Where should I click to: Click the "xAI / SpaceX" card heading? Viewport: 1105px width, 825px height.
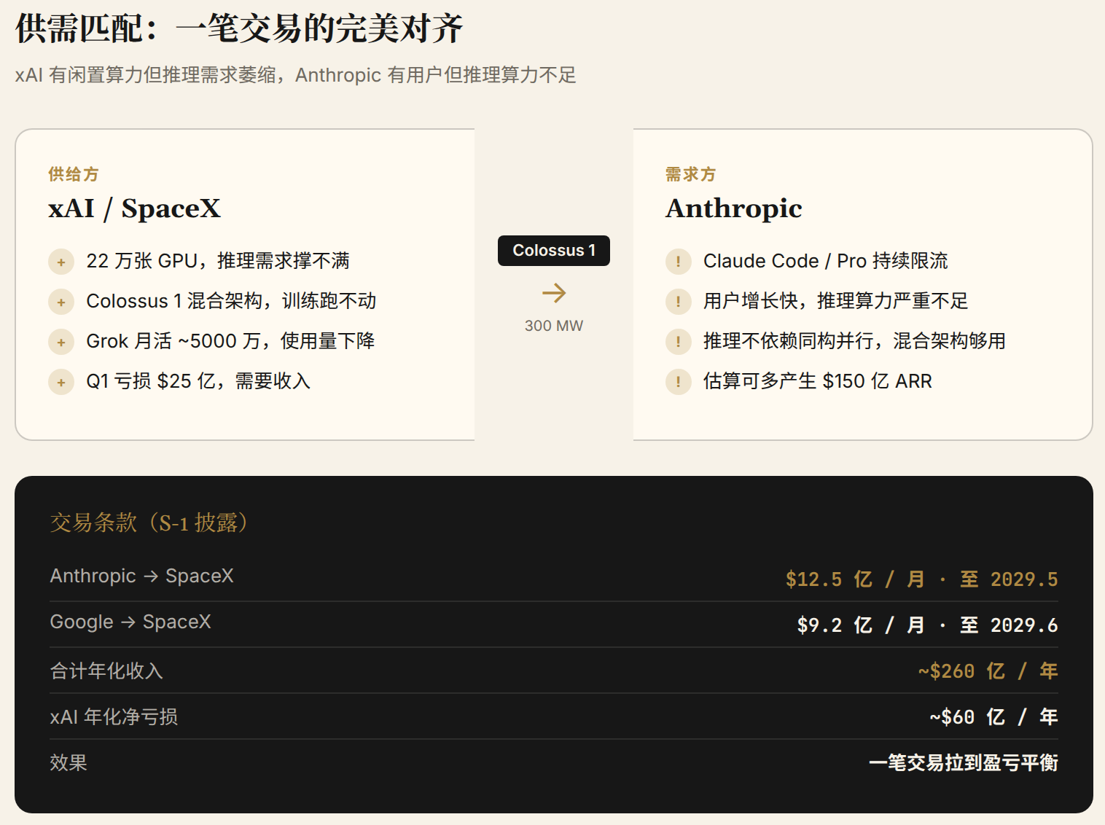coord(134,208)
